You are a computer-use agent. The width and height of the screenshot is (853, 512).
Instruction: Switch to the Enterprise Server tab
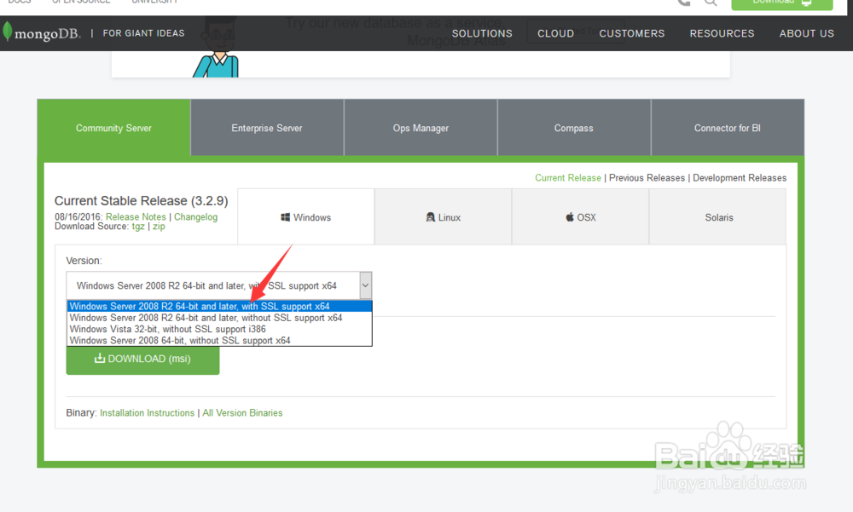coord(267,128)
